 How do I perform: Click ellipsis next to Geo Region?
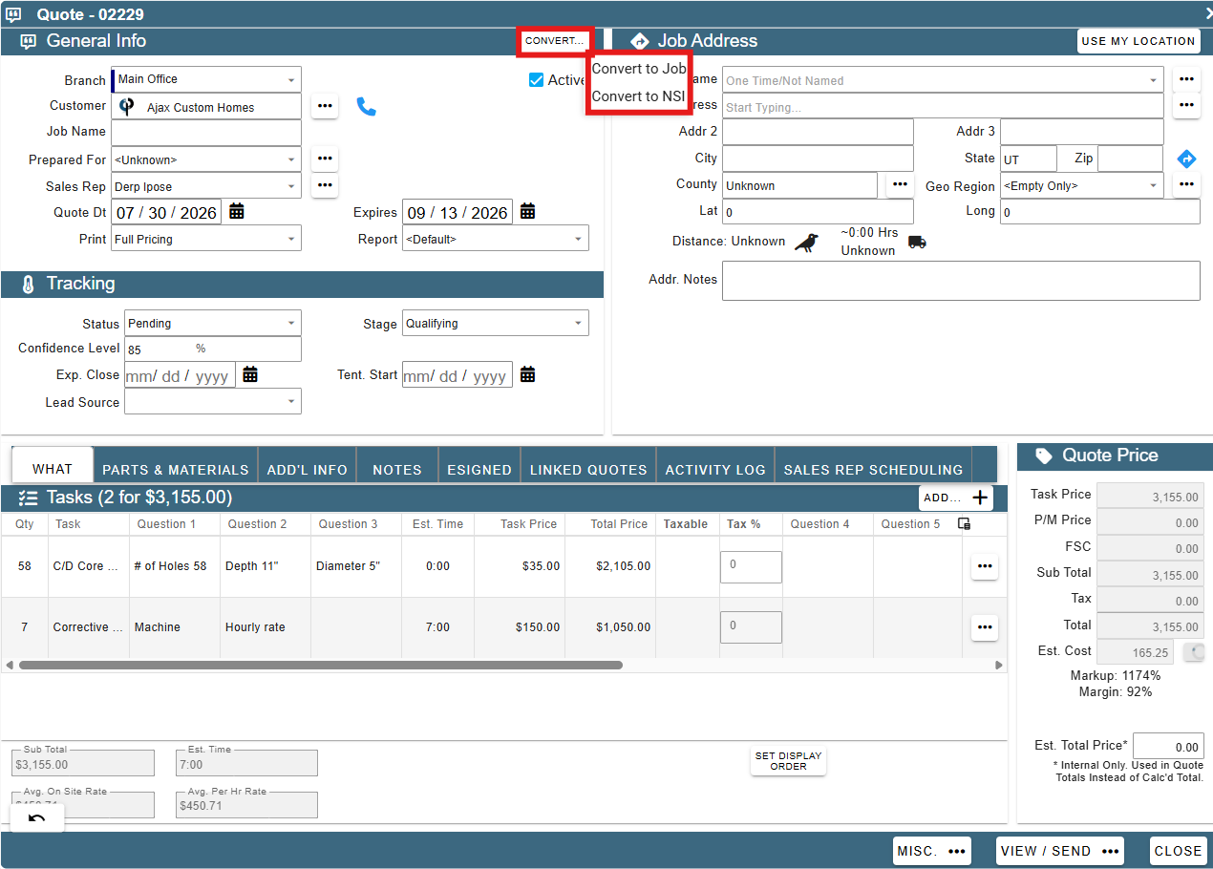(1186, 185)
